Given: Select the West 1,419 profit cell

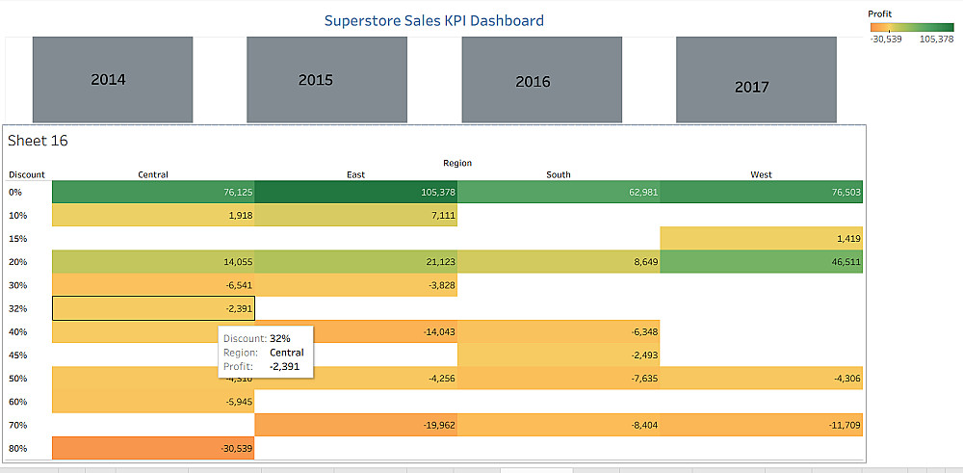Looking at the screenshot, I should click(761, 238).
